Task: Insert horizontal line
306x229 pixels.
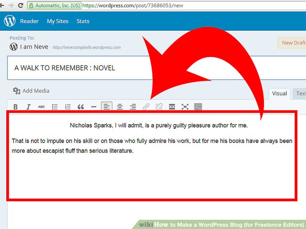Action: coord(94,107)
